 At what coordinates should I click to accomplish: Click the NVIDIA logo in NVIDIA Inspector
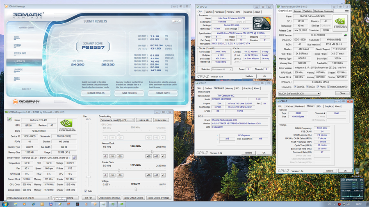click(x=67, y=125)
